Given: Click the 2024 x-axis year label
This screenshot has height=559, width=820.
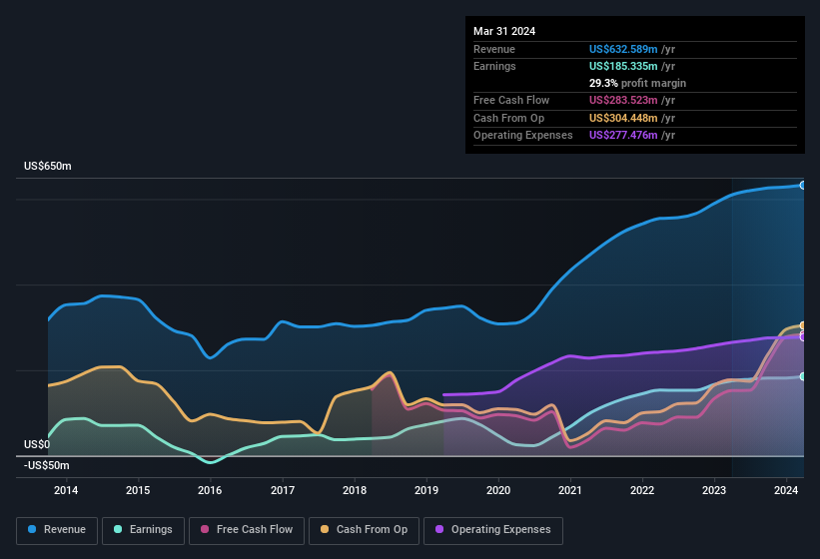Looking at the screenshot, I should tap(787, 490).
